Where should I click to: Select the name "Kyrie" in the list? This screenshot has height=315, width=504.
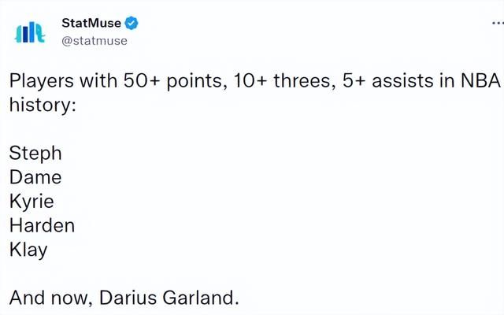31,201
